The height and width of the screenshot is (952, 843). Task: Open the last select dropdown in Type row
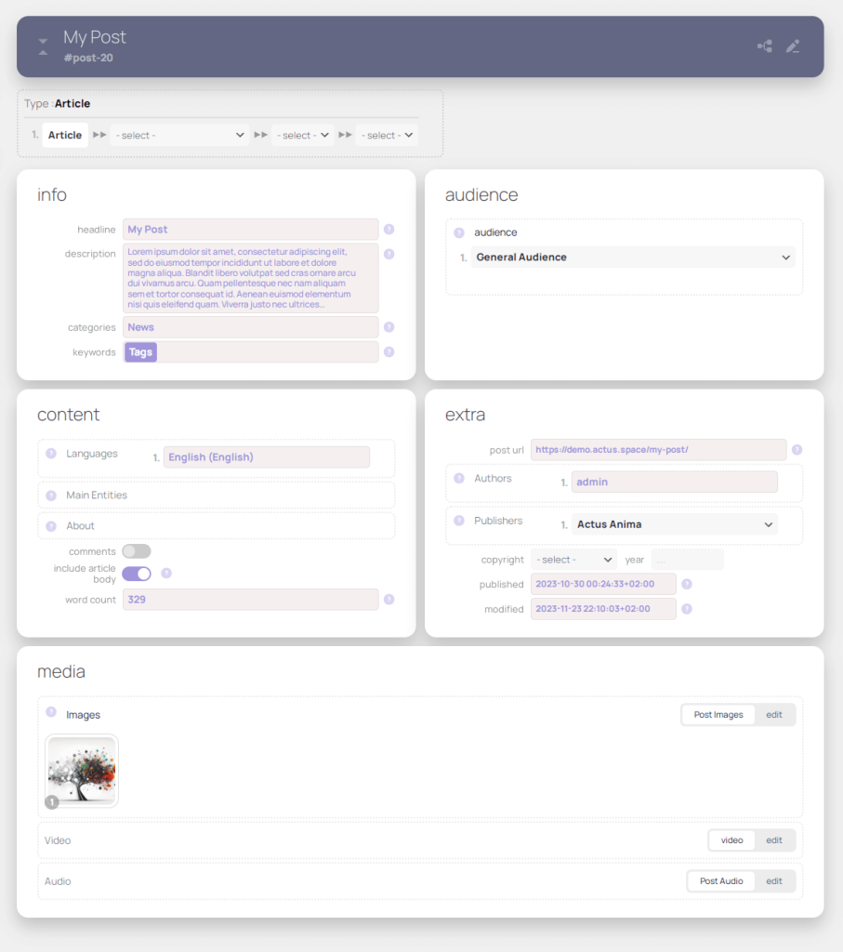[x=388, y=136]
